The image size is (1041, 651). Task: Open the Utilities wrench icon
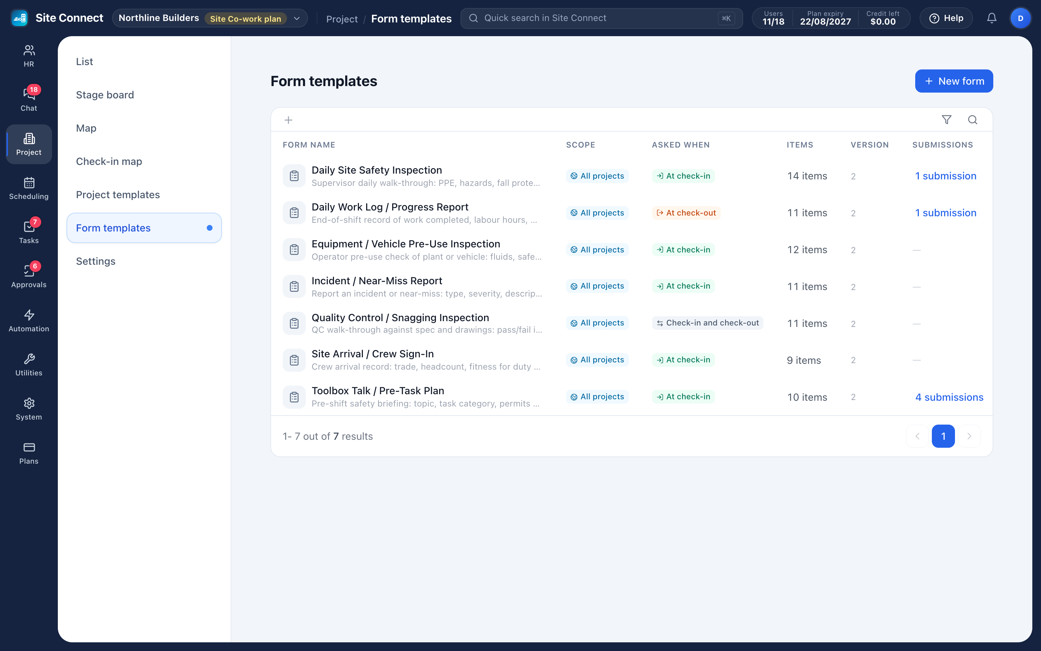(29, 365)
